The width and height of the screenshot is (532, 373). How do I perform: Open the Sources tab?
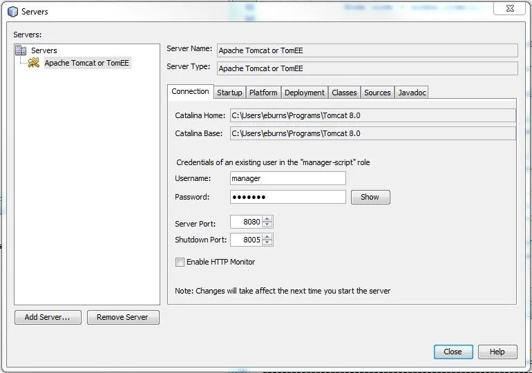377,93
